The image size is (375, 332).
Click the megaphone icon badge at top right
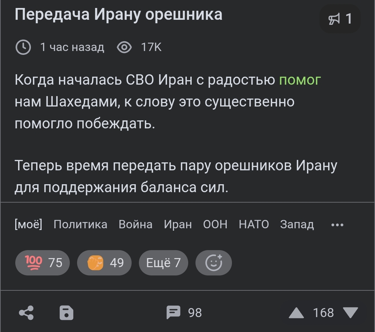[x=340, y=19]
